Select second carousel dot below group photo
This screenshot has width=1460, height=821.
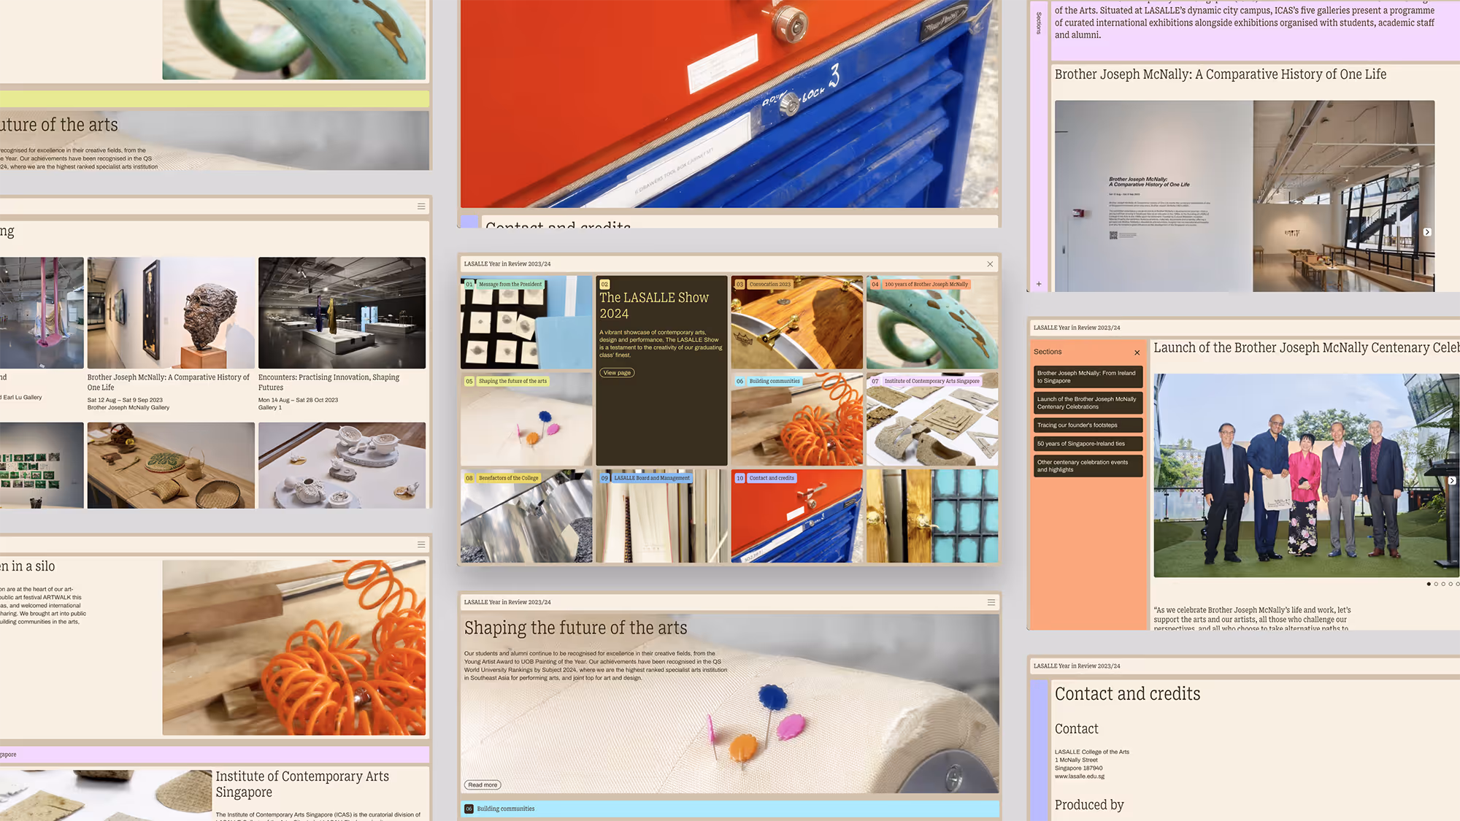(1436, 584)
